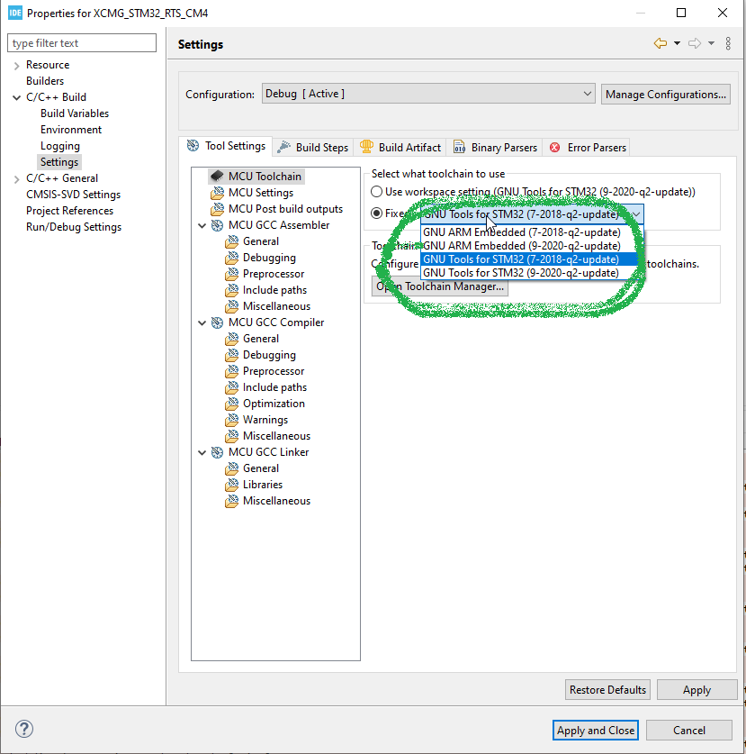Click the MCU Toolchain chip icon
The image size is (746, 754).
(217, 176)
